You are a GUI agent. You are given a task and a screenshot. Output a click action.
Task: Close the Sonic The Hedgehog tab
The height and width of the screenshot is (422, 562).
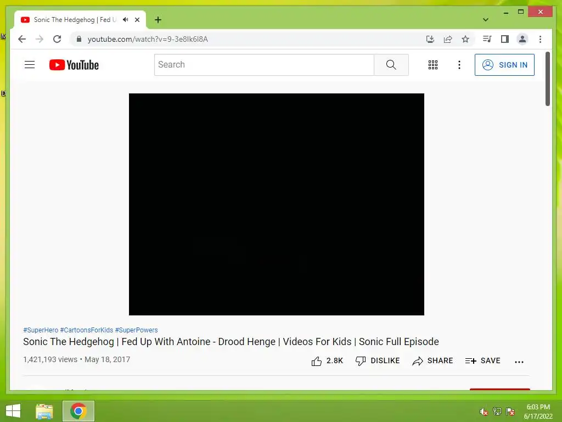(137, 20)
